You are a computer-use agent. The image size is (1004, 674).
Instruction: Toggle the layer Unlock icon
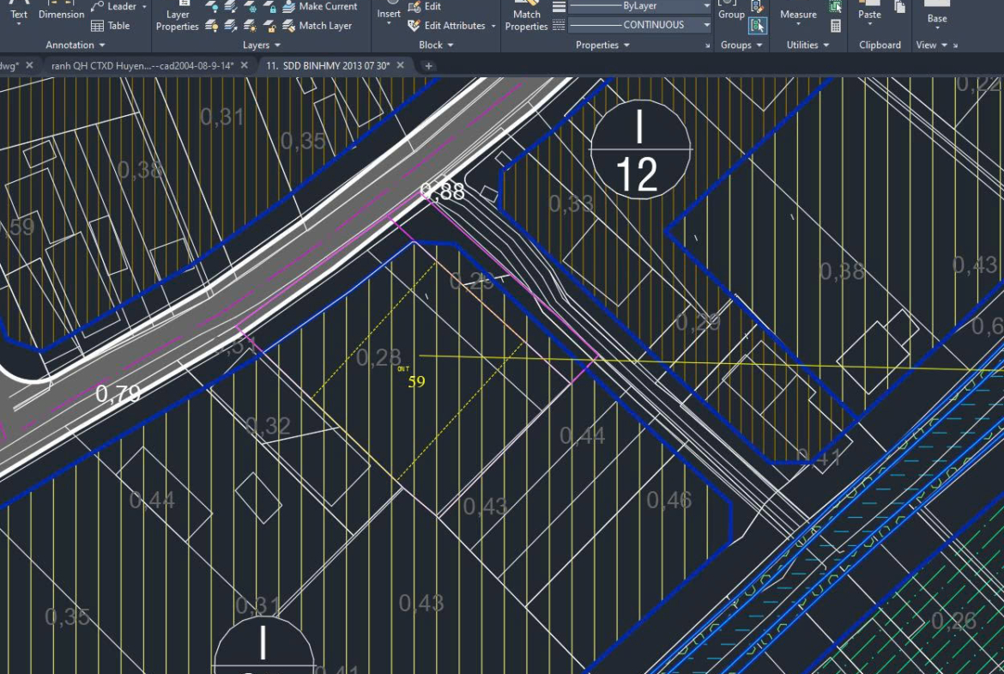[269, 26]
